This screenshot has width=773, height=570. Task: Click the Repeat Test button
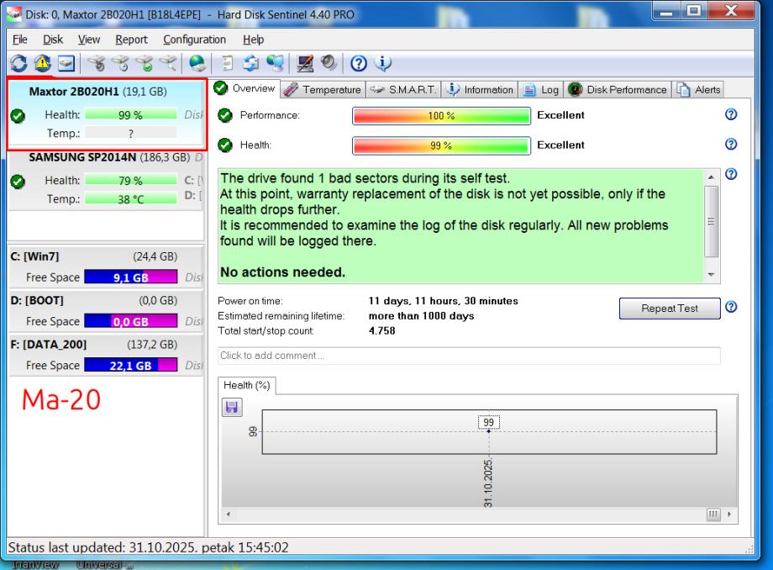coord(670,309)
